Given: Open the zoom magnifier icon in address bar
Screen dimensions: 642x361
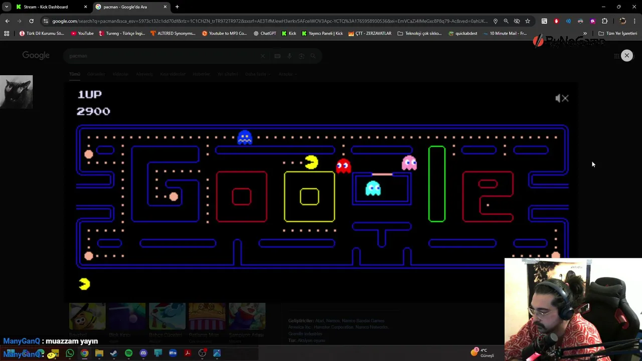Looking at the screenshot, I should point(506,21).
